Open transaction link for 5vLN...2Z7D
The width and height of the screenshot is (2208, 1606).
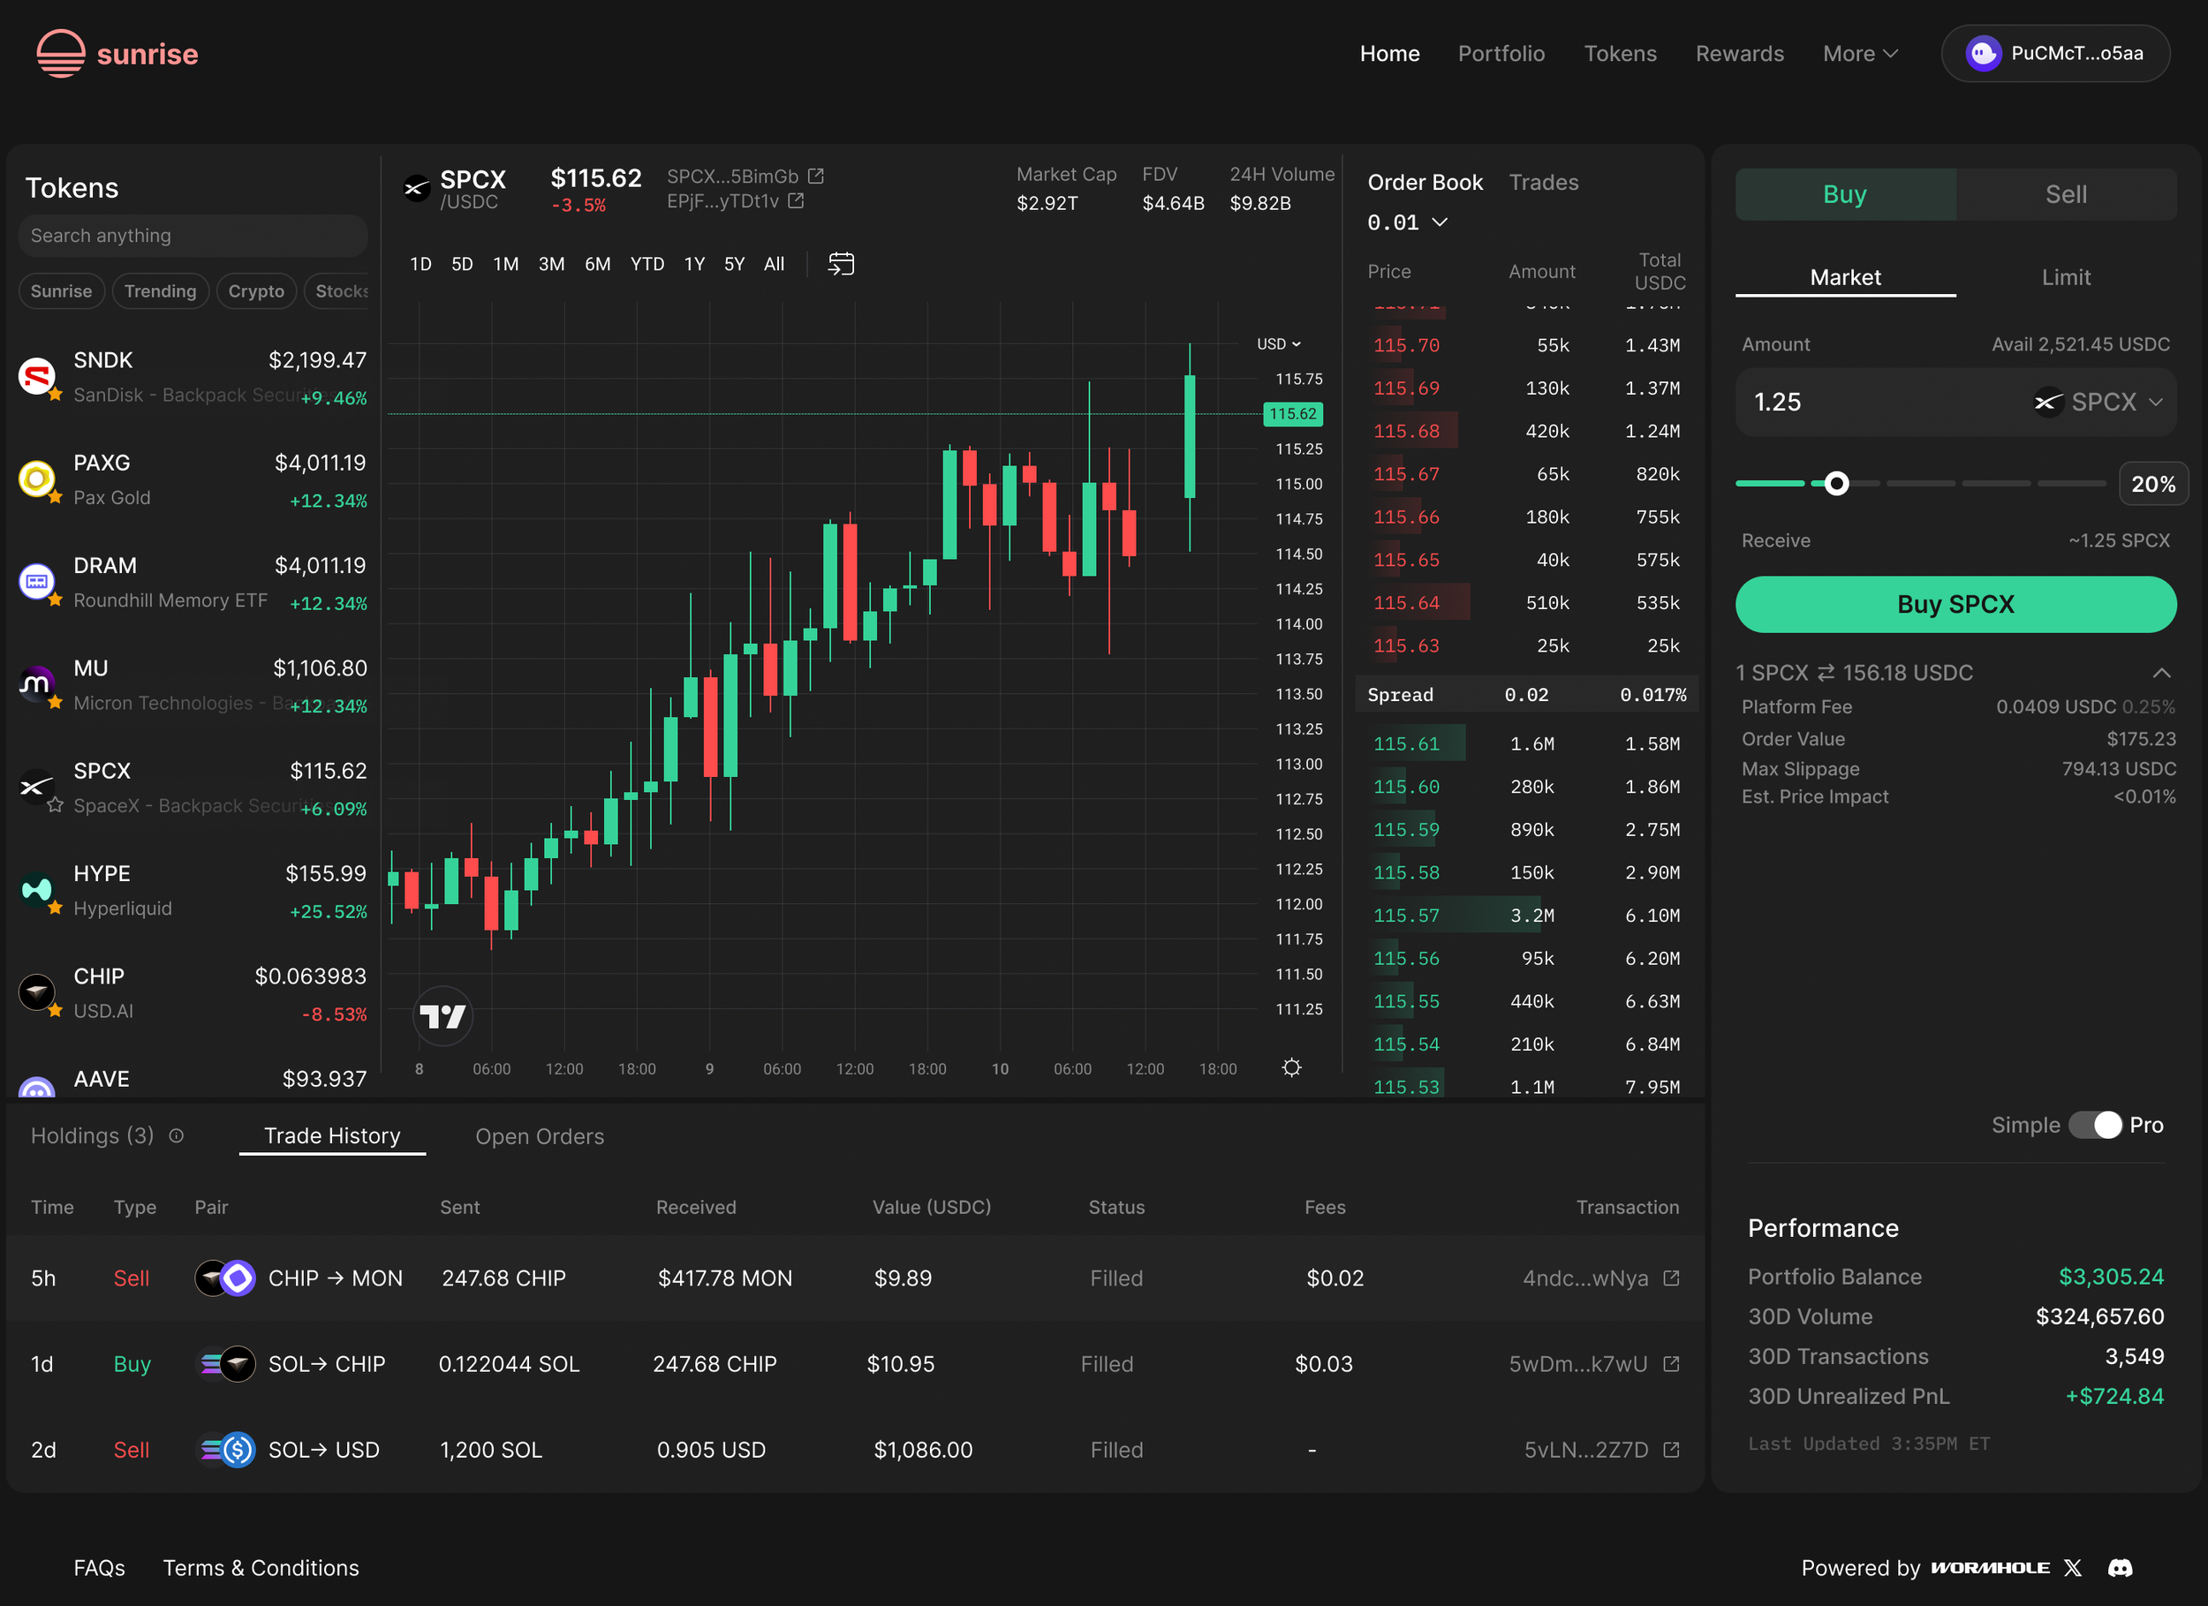[1672, 1450]
